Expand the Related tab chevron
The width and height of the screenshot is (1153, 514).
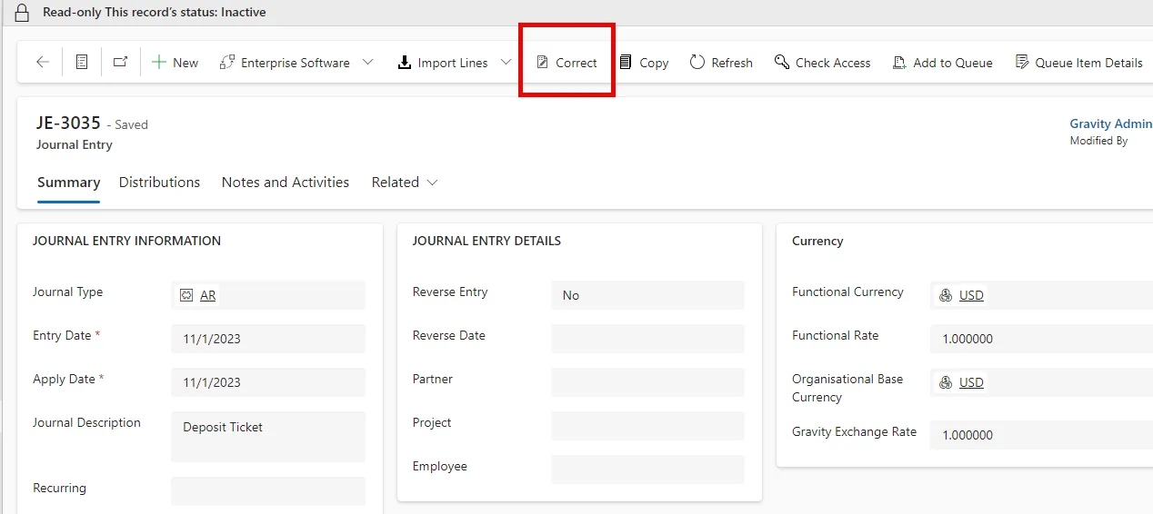click(x=433, y=183)
